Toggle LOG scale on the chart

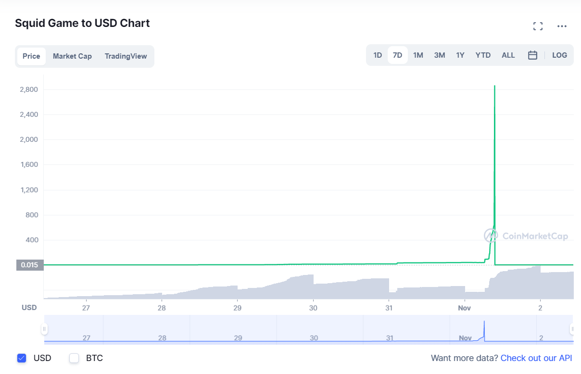click(559, 55)
